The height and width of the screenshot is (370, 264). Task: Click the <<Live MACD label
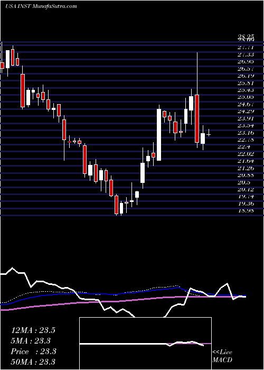(222, 356)
